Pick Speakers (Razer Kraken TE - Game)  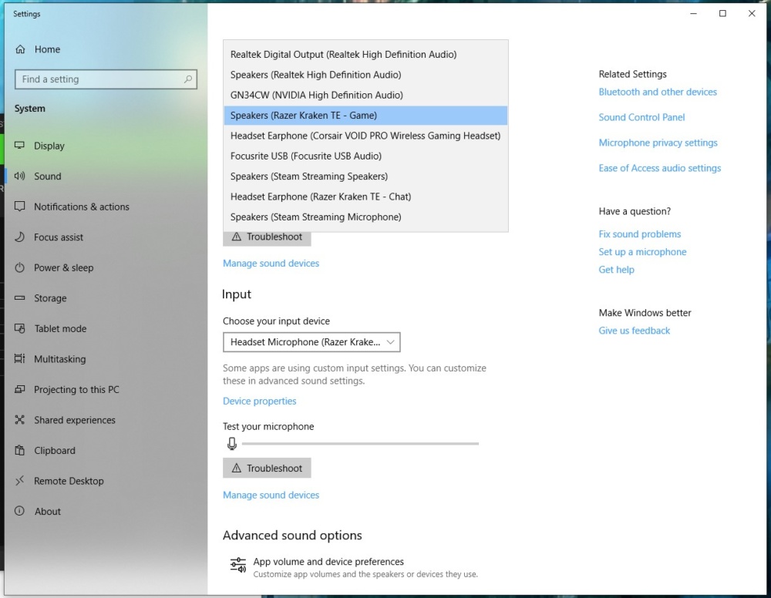point(365,116)
